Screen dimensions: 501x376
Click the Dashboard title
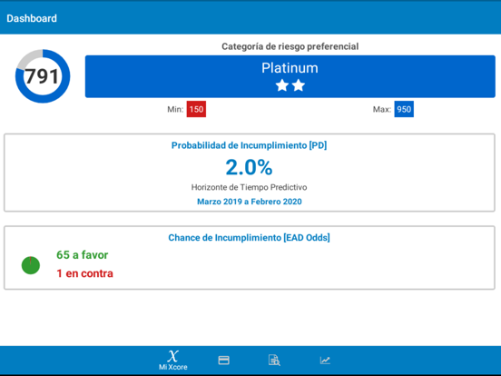(x=32, y=18)
